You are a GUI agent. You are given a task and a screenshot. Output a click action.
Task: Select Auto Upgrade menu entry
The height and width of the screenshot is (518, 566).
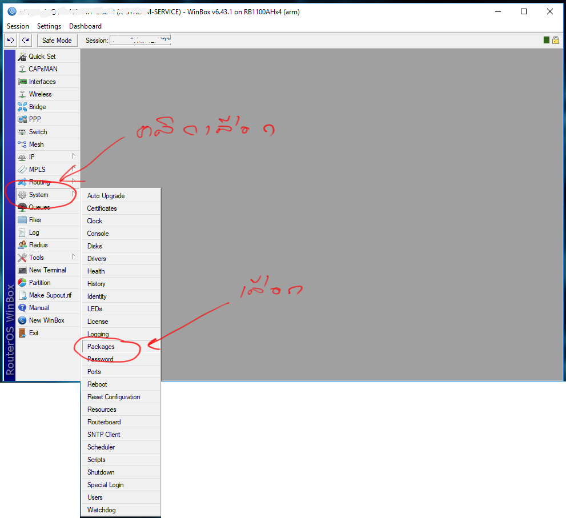[121, 196]
